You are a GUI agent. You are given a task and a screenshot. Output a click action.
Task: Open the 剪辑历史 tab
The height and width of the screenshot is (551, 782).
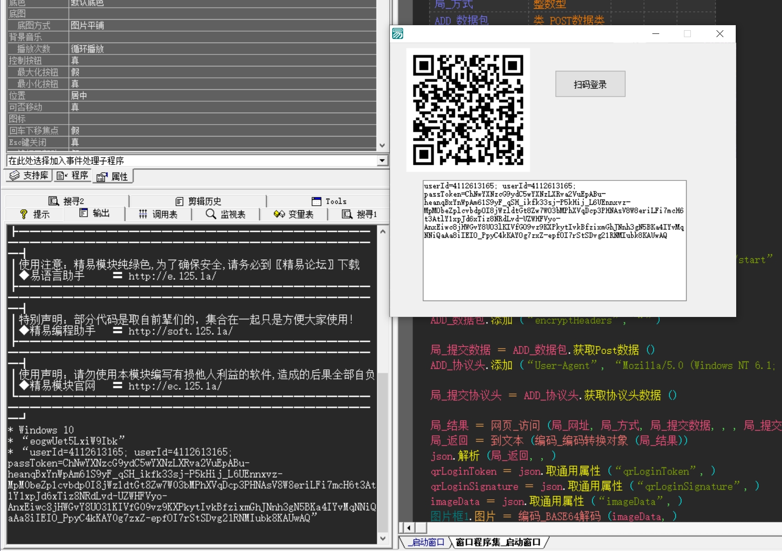pyautogui.click(x=198, y=201)
